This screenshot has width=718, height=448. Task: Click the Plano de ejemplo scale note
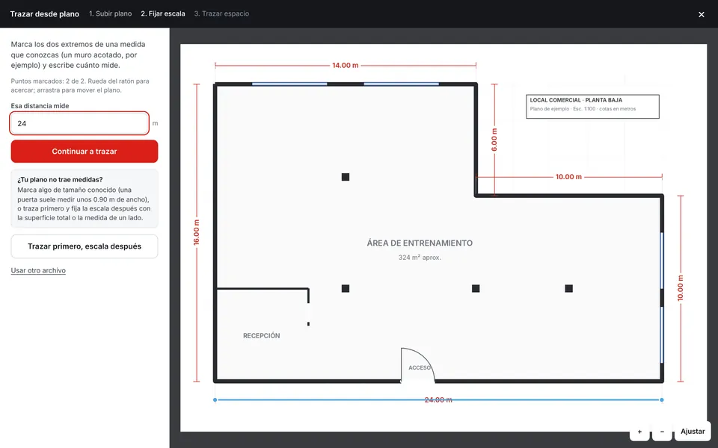pyautogui.click(x=583, y=109)
